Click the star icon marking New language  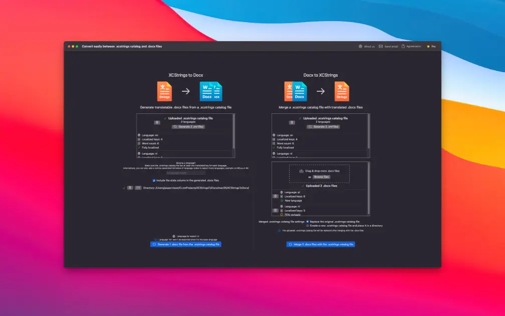(x=282, y=201)
